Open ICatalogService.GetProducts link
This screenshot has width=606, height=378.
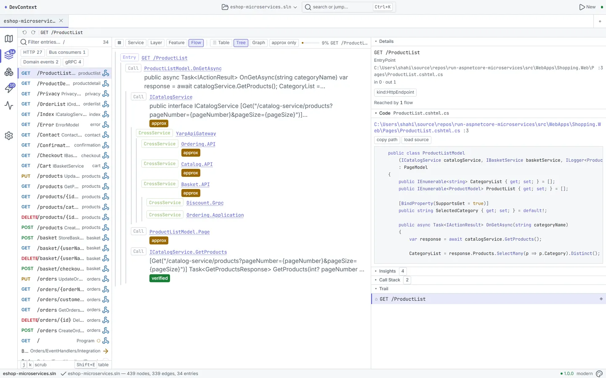188,252
